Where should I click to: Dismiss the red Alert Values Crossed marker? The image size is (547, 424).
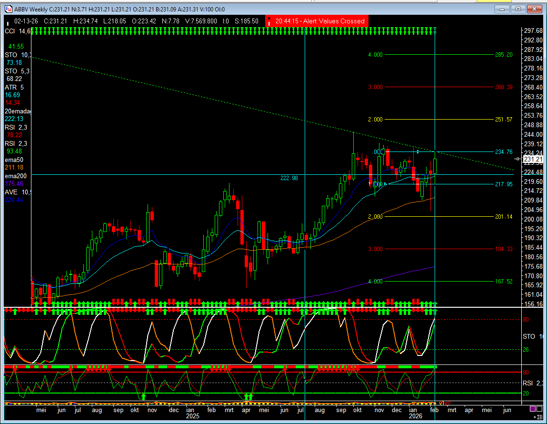coord(269,21)
